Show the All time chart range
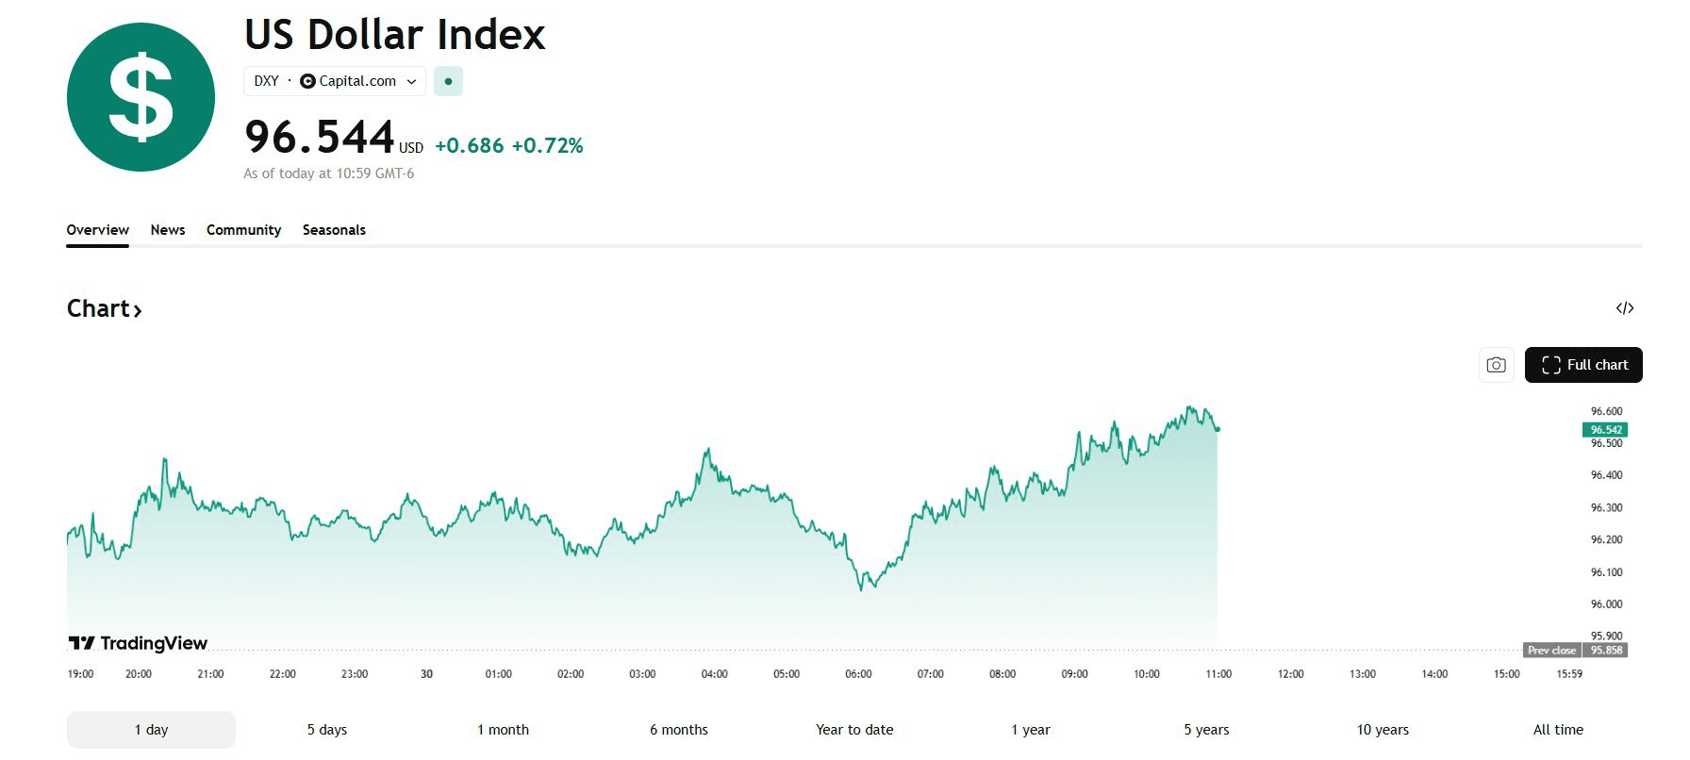The image size is (1690, 760). (1558, 730)
